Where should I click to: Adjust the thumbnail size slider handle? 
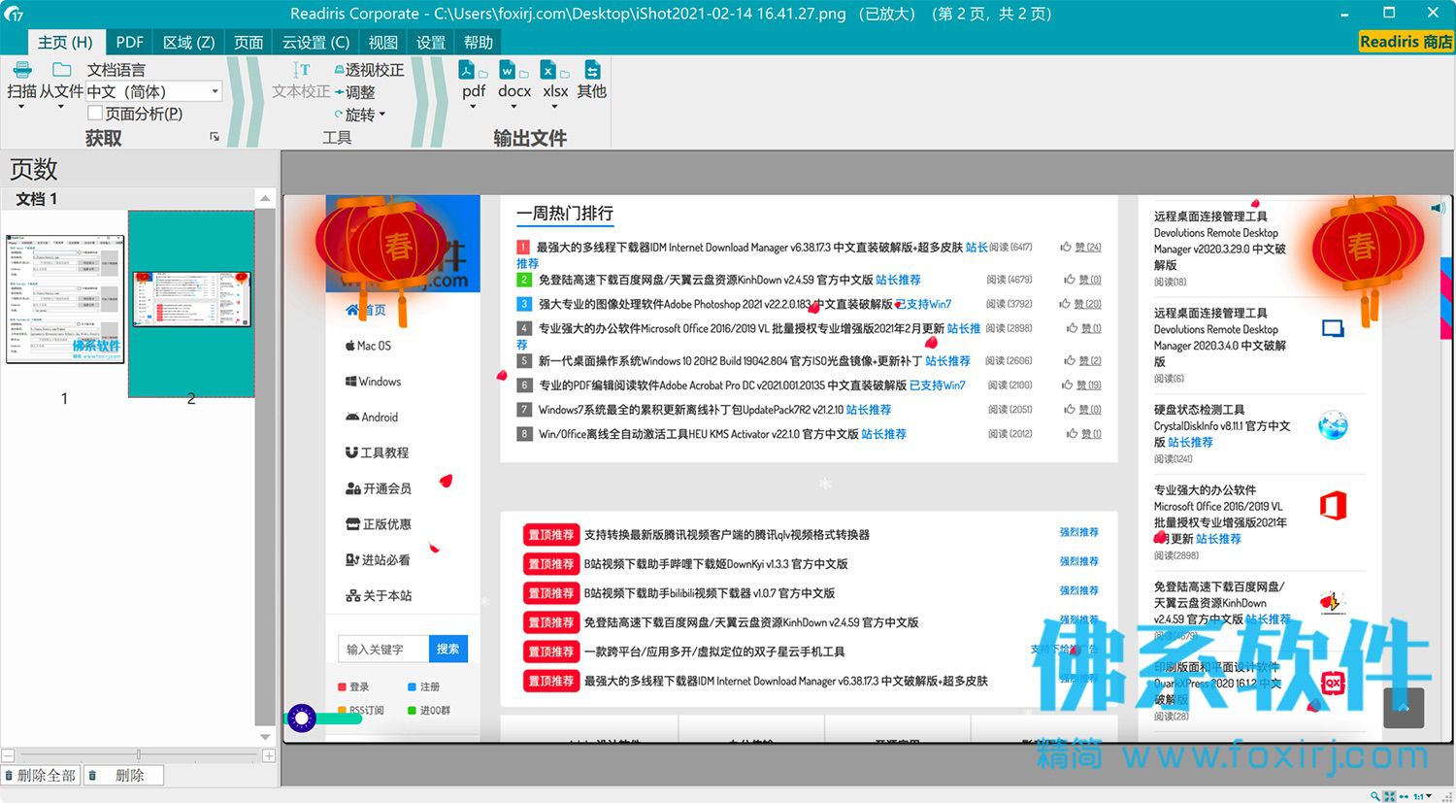point(139,755)
